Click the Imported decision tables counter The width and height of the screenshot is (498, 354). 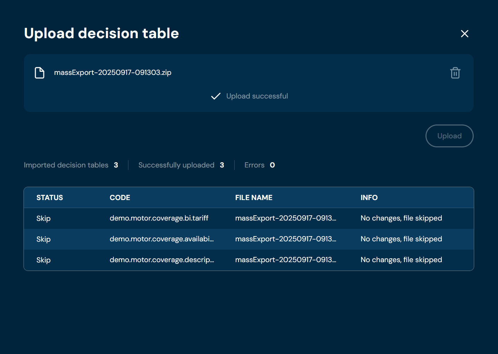click(71, 165)
